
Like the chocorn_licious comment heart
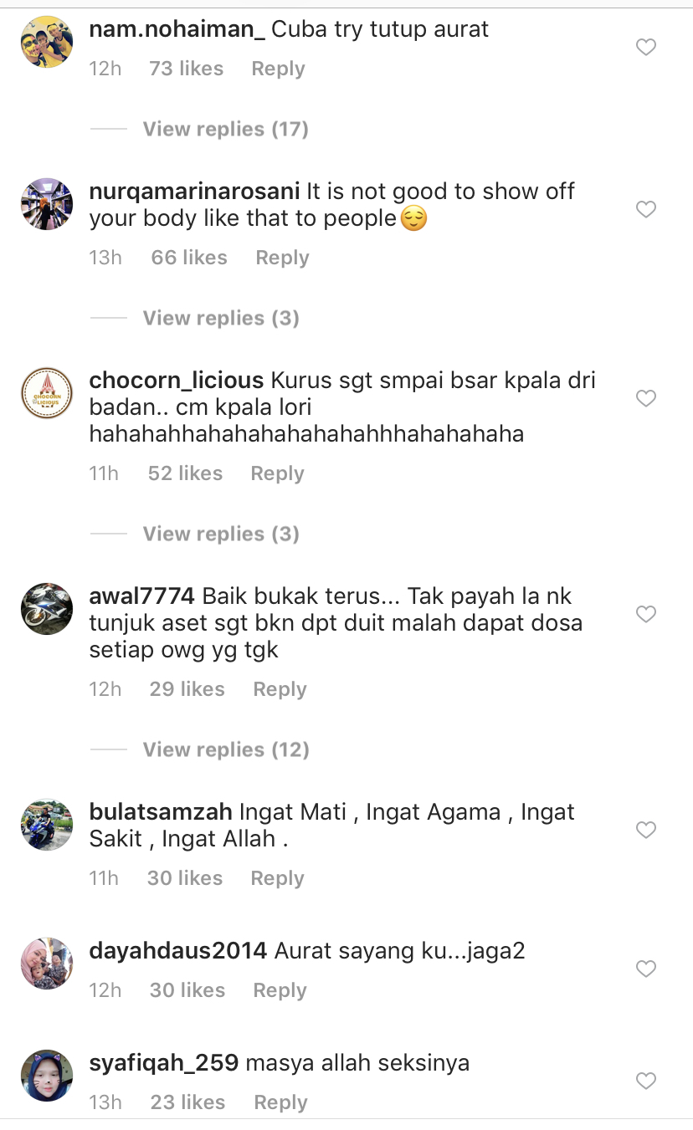[x=646, y=398]
